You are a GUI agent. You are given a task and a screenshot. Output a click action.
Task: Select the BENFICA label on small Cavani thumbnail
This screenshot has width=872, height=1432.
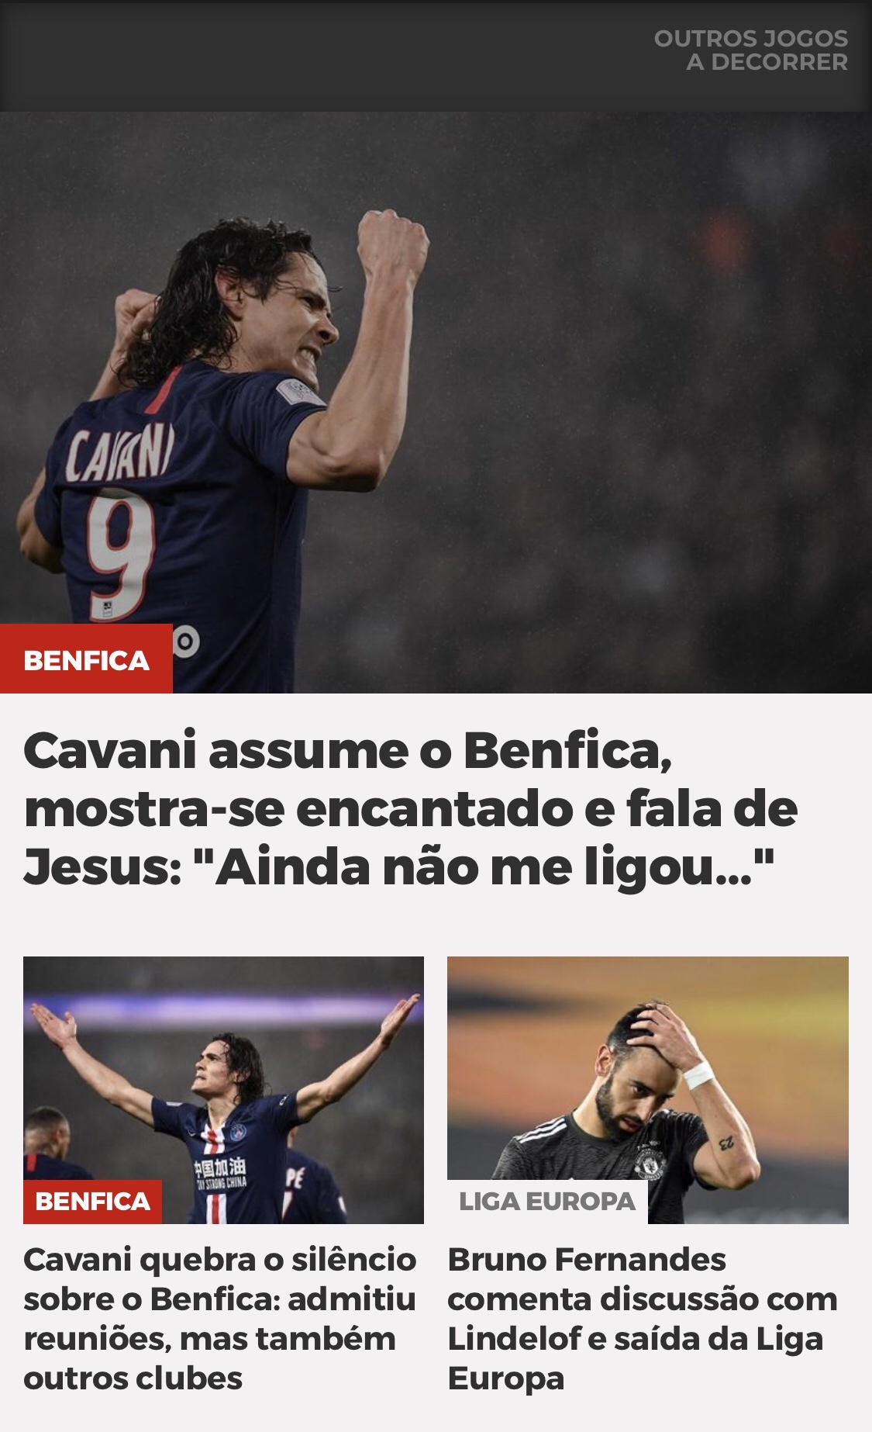pyautogui.click(x=92, y=1202)
